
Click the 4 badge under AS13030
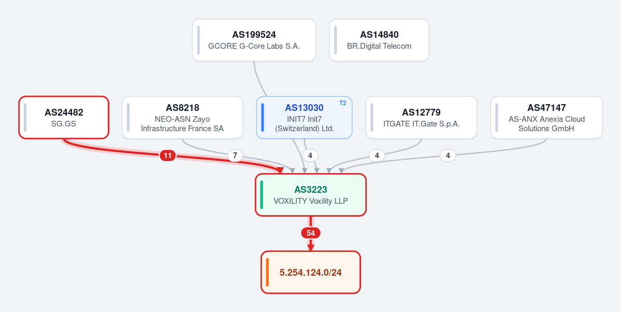click(x=310, y=156)
